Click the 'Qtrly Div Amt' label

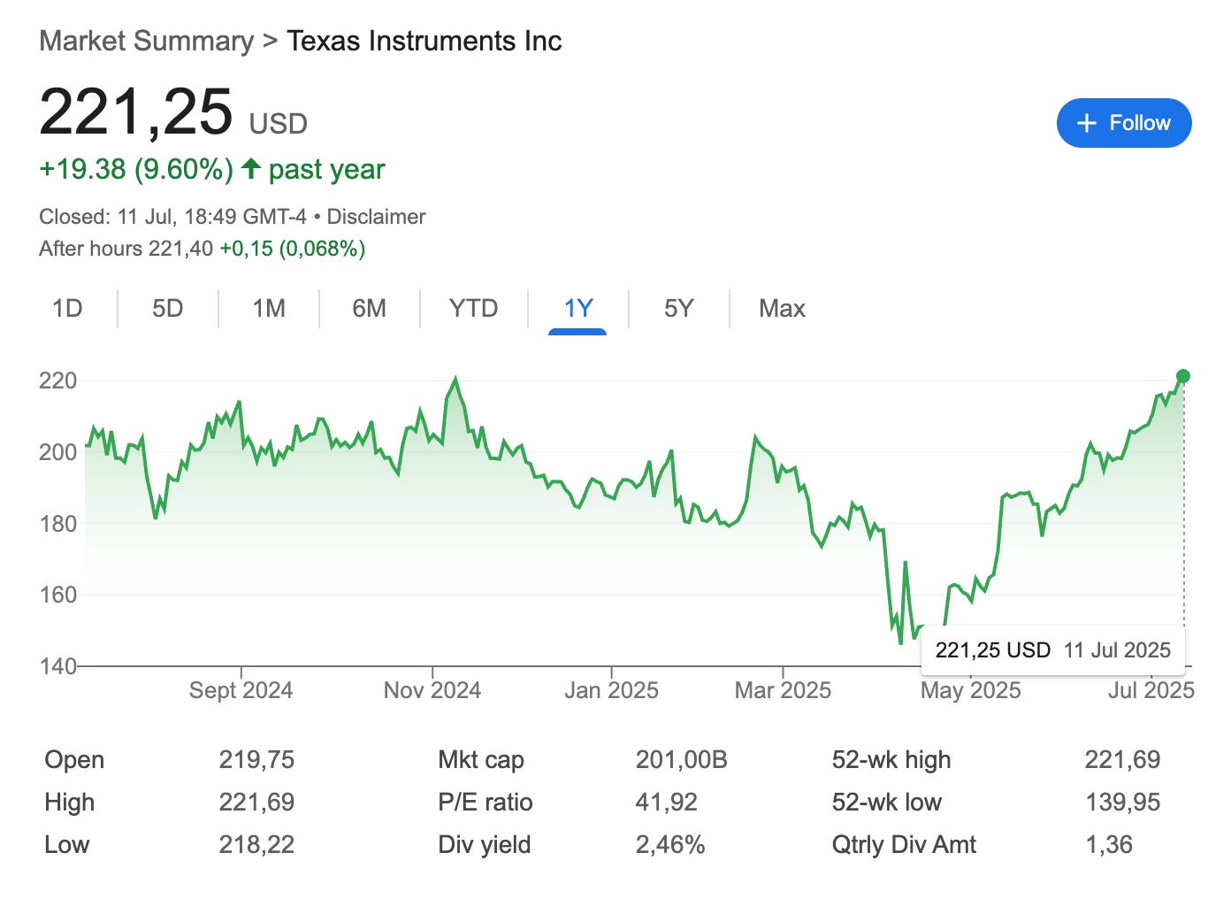point(904,845)
